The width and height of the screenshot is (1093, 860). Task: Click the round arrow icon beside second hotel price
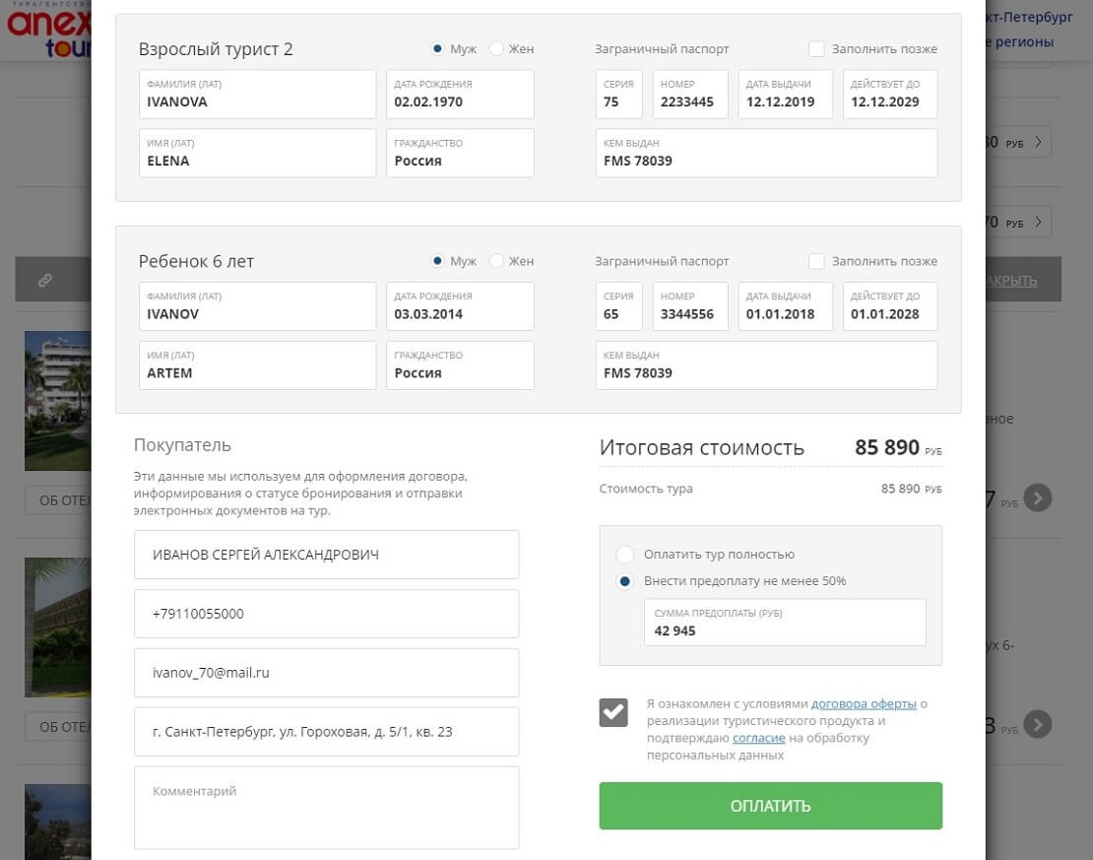[1037, 724]
